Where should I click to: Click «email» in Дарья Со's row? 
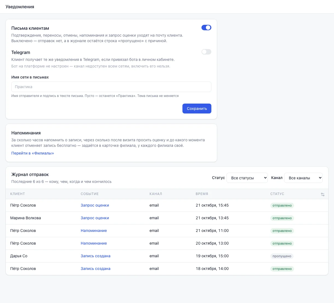(154, 256)
